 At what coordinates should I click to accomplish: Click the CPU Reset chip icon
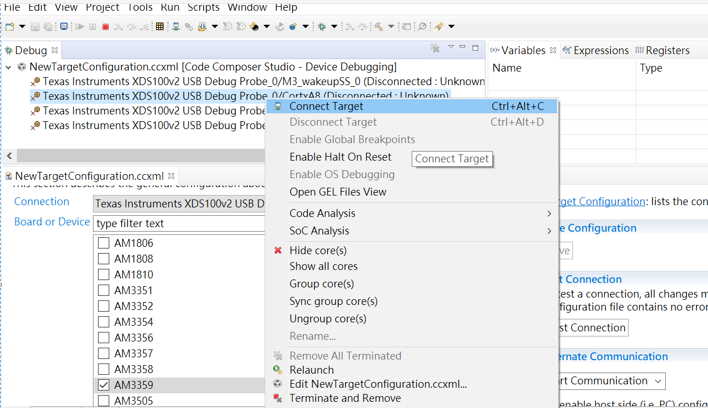pyautogui.click(x=253, y=26)
